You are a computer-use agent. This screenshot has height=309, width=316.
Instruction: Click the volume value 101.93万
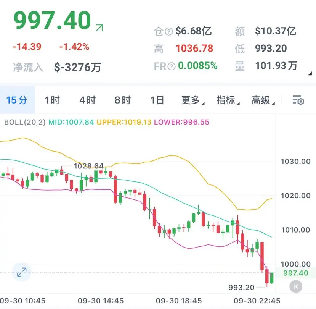click(276, 66)
